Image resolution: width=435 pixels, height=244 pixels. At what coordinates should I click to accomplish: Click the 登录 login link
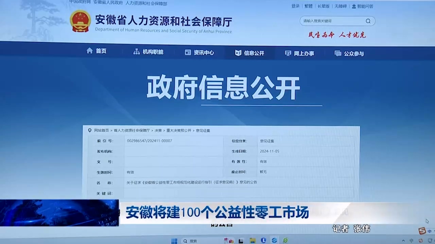pyautogui.click(x=295, y=6)
